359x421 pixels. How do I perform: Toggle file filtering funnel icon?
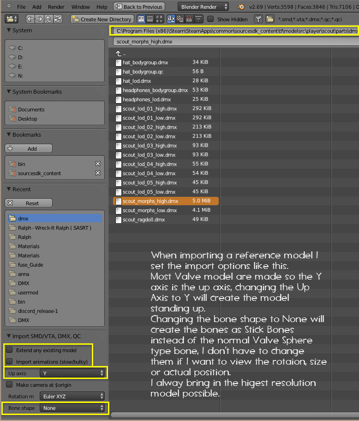pyautogui.click(x=258, y=19)
